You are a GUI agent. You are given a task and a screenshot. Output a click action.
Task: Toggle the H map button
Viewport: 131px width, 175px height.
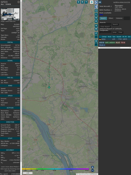(82, 2)
